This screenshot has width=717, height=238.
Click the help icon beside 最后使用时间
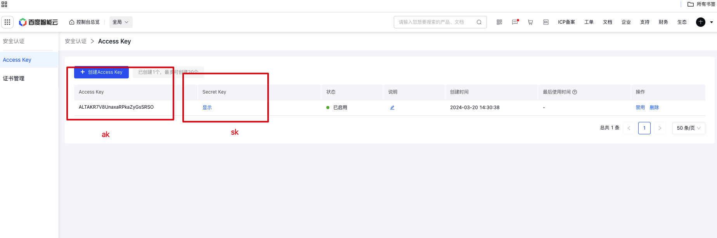(x=575, y=92)
